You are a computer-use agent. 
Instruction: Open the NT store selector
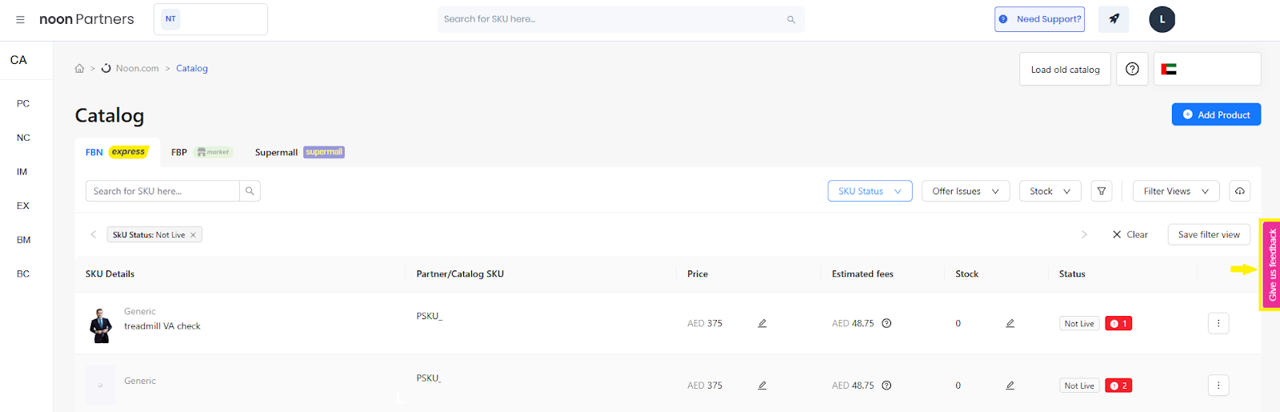pyautogui.click(x=210, y=19)
